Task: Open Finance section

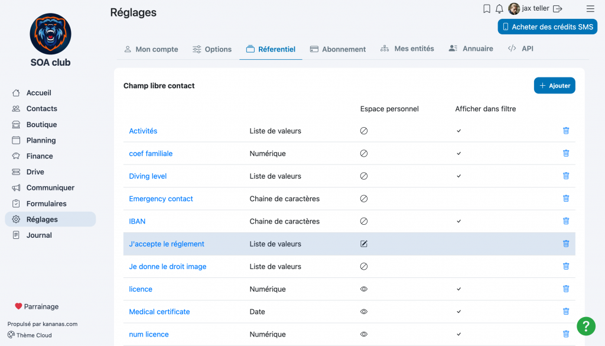Action: point(50,156)
